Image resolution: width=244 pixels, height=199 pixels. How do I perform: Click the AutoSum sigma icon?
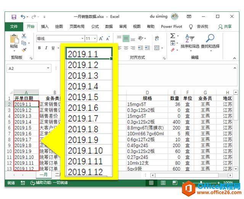[173, 36]
